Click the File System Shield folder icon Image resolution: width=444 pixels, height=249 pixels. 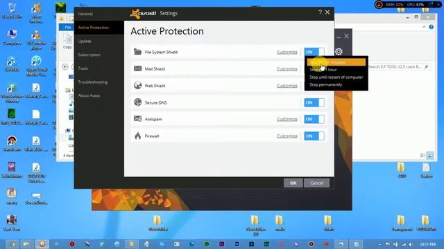pos(137,52)
